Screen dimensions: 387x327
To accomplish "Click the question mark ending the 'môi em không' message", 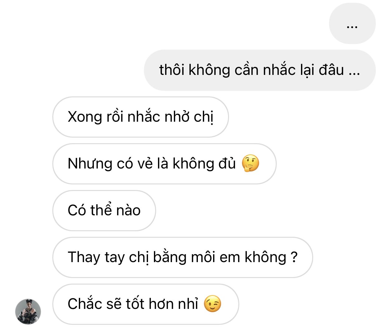I will (294, 257).
